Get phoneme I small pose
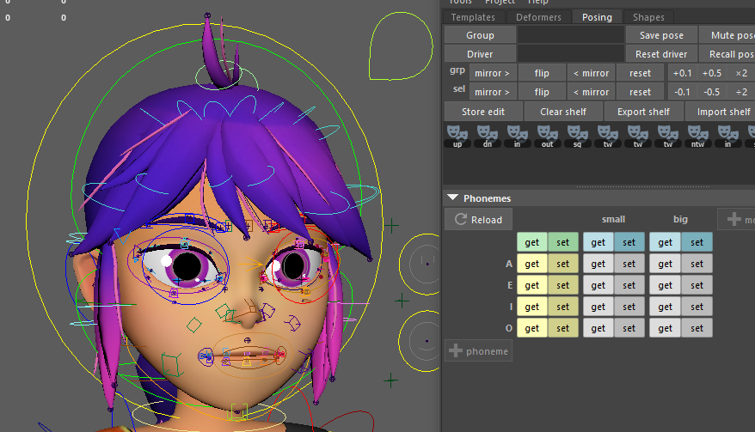 (x=598, y=307)
